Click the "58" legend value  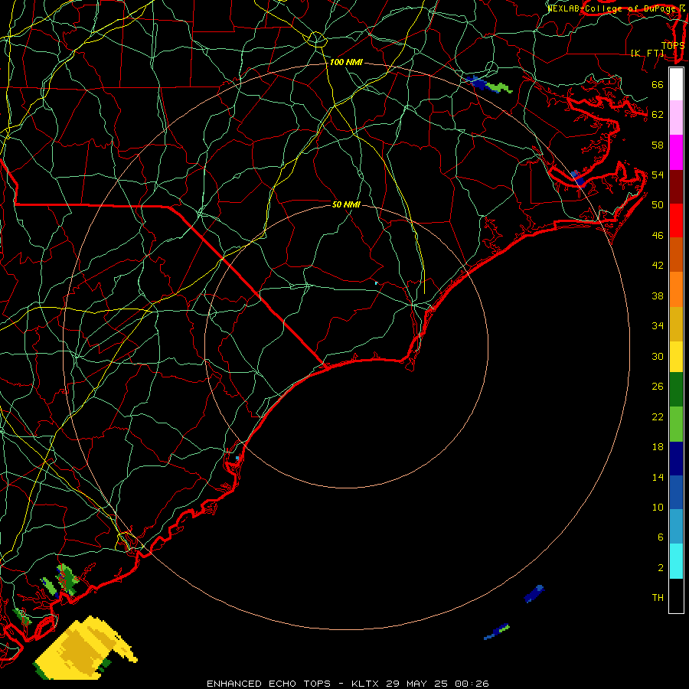click(658, 145)
